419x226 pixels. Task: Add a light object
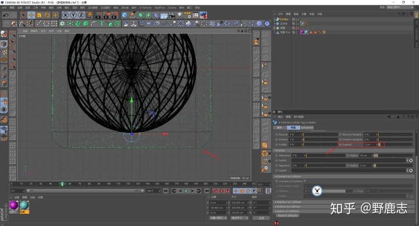click(x=180, y=15)
